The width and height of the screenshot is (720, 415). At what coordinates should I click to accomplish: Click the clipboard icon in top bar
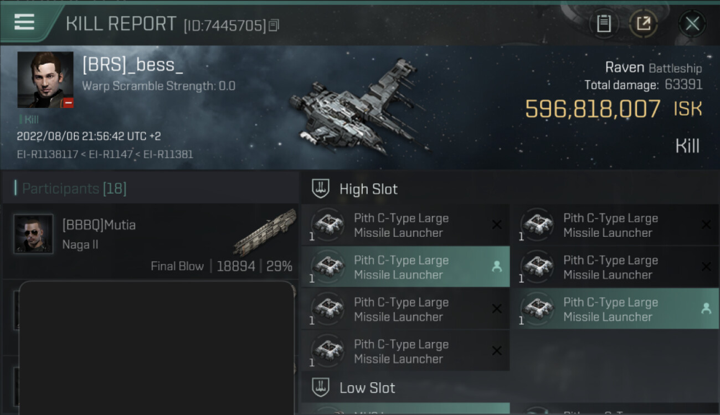pyautogui.click(x=604, y=24)
